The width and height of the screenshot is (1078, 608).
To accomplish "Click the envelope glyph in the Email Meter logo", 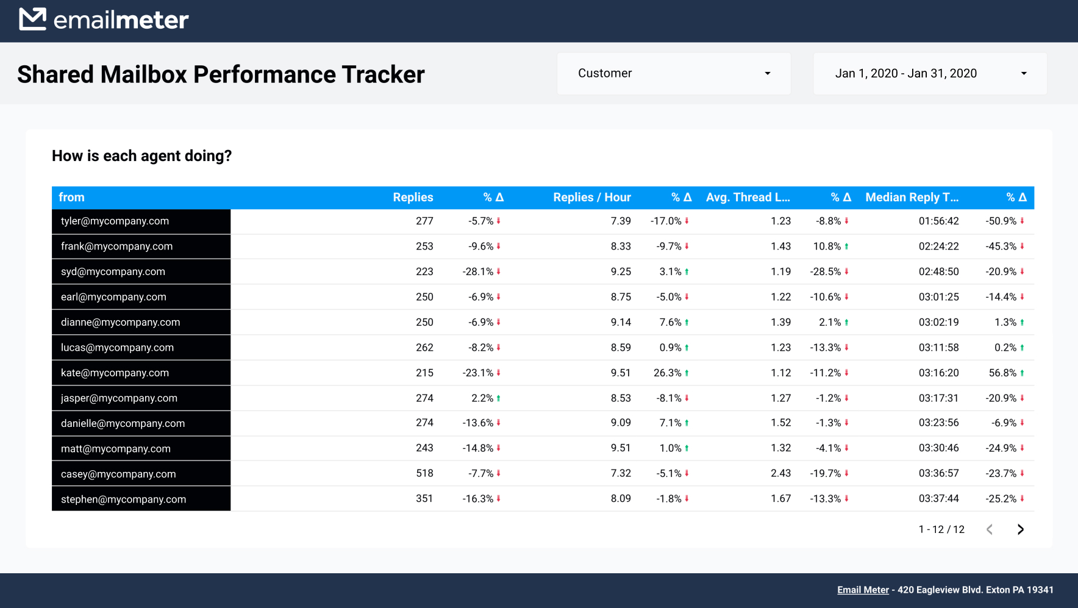I will [x=33, y=19].
